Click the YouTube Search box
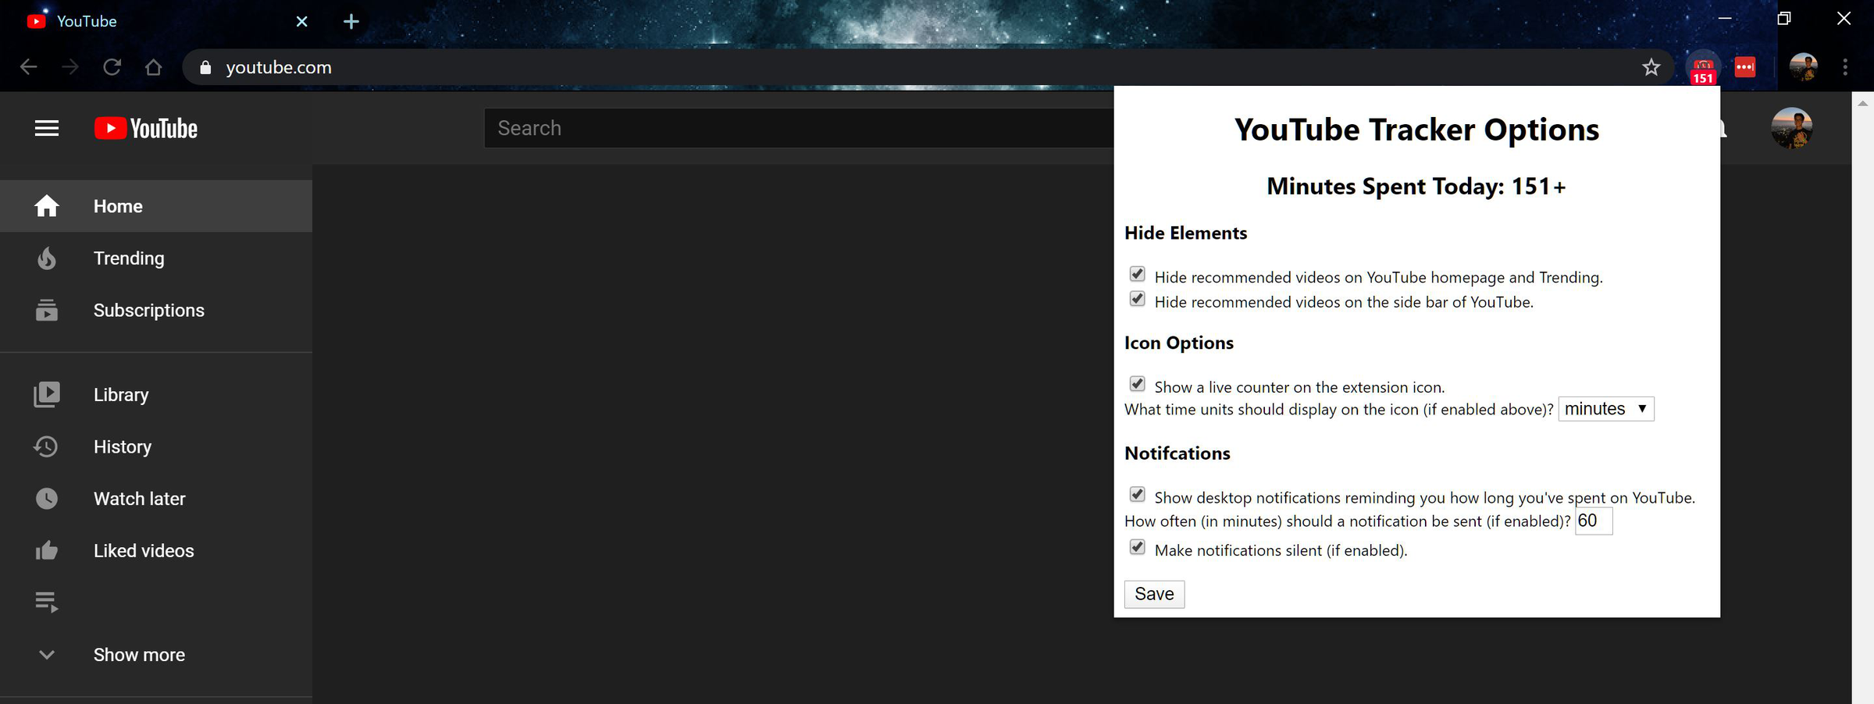This screenshot has height=704, width=1874. (798, 128)
